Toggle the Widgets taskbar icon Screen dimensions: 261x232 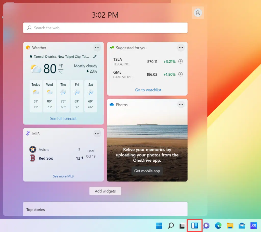pyautogui.click(x=194, y=226)
